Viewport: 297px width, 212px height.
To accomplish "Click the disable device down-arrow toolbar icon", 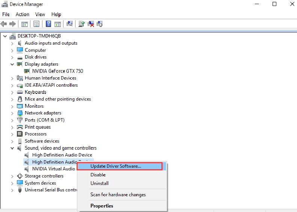I will (100, 24).
